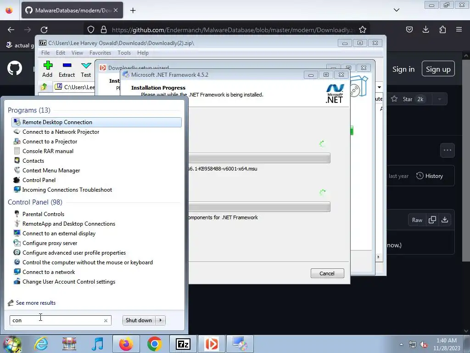Viewport: 470px width, 353px height.
Task: Click the 7-Zip Add toolbar button
Action: click(x=47, y=69)
